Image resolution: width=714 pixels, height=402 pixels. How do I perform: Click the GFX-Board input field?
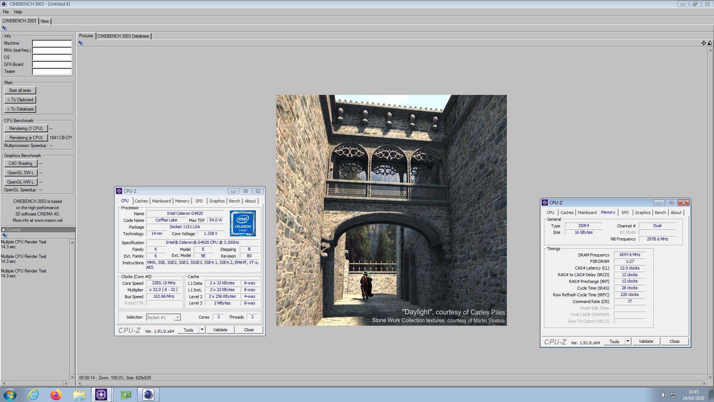pos(52,64)
